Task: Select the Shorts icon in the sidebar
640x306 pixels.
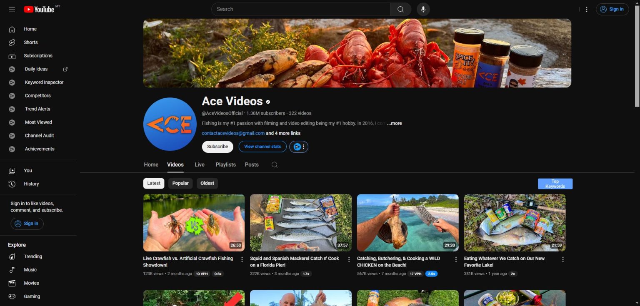Action: point(12,42)
